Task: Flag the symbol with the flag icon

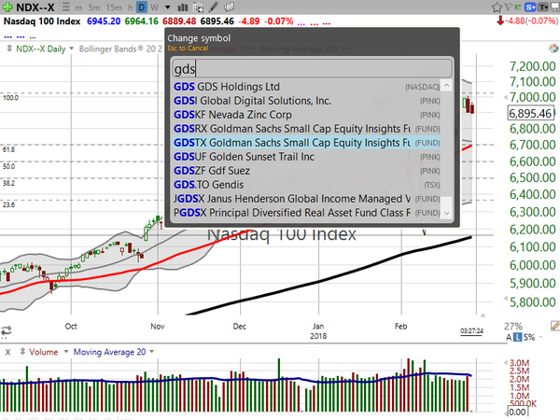Action: [x=509, y=7]
